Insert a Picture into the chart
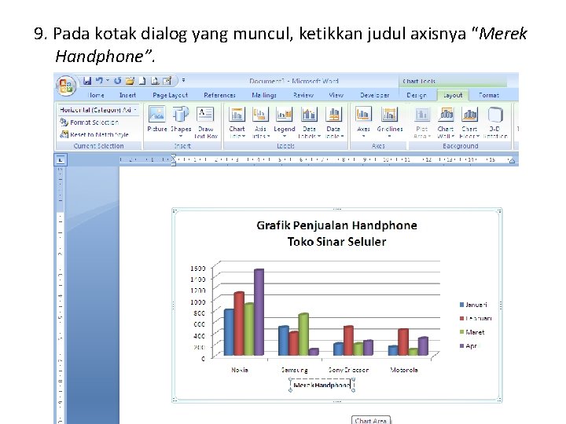Viewport: 566px width, 424px height. click(157, 119)
